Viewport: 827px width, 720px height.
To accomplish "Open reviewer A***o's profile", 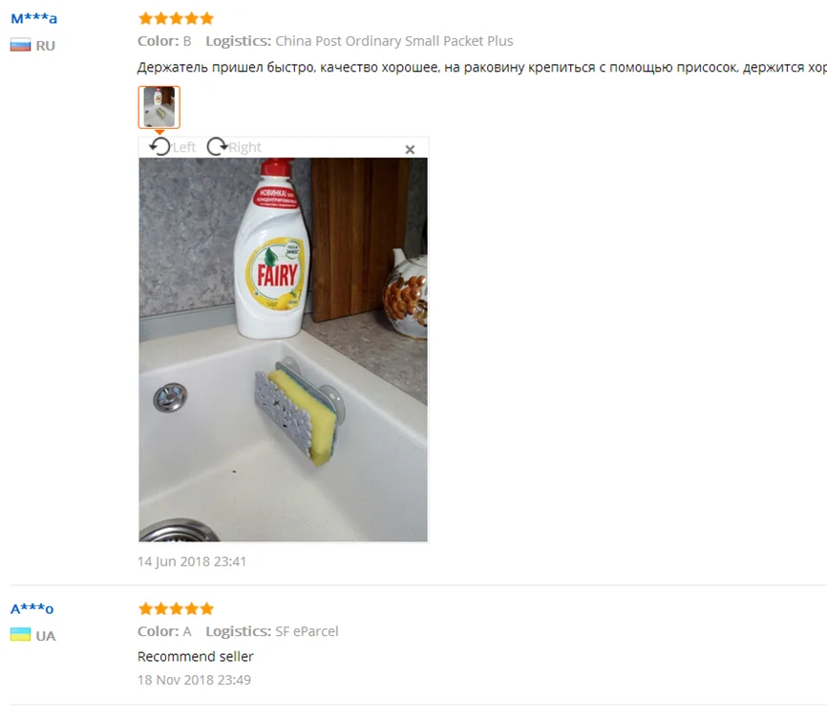I will pos(32,608).
